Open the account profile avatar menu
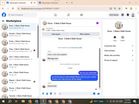Image resolution: width=139 pixels, height=104 pixels. 133,15
